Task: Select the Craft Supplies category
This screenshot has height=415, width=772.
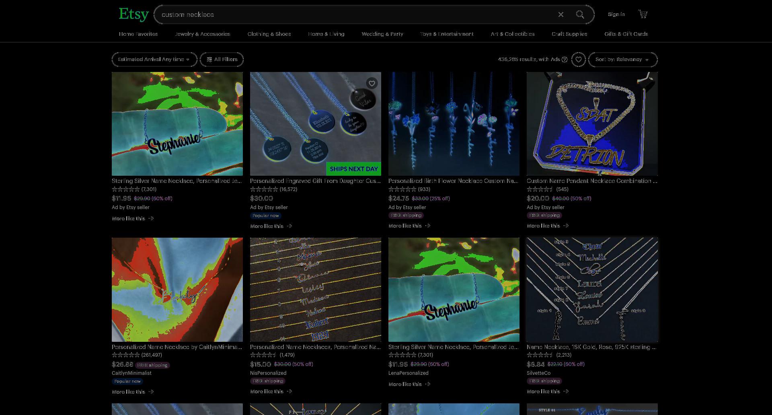Action: coord(569,34)
